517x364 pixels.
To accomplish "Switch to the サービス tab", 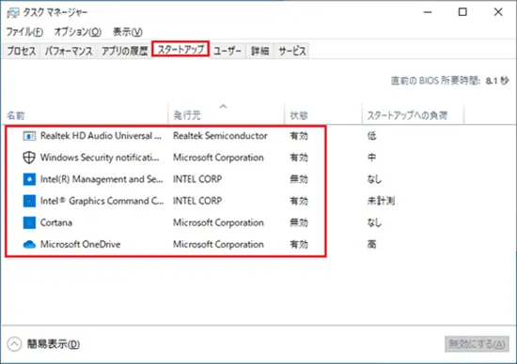I will [292, 51].
